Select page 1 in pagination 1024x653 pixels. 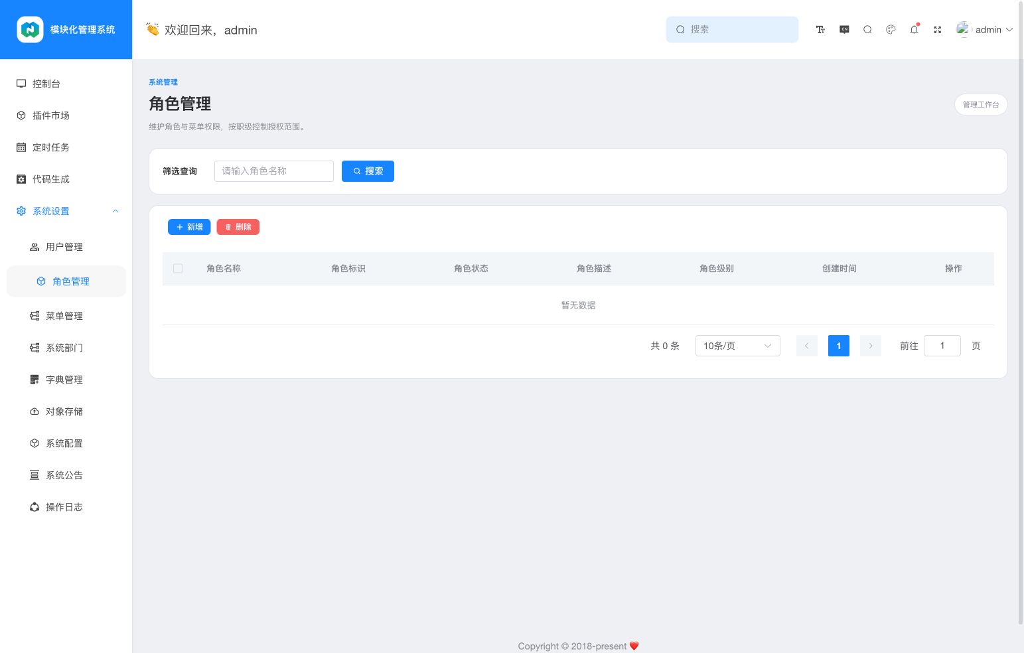point(839,346)
